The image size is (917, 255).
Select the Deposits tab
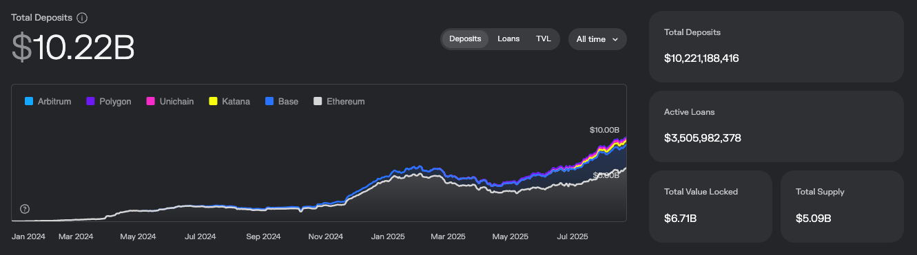pyautogui.click(x=465, y=39)
